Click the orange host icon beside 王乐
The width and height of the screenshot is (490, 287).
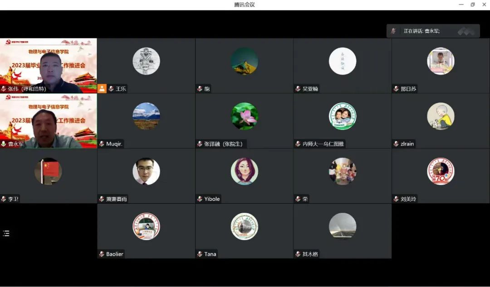tap(102, 89)
